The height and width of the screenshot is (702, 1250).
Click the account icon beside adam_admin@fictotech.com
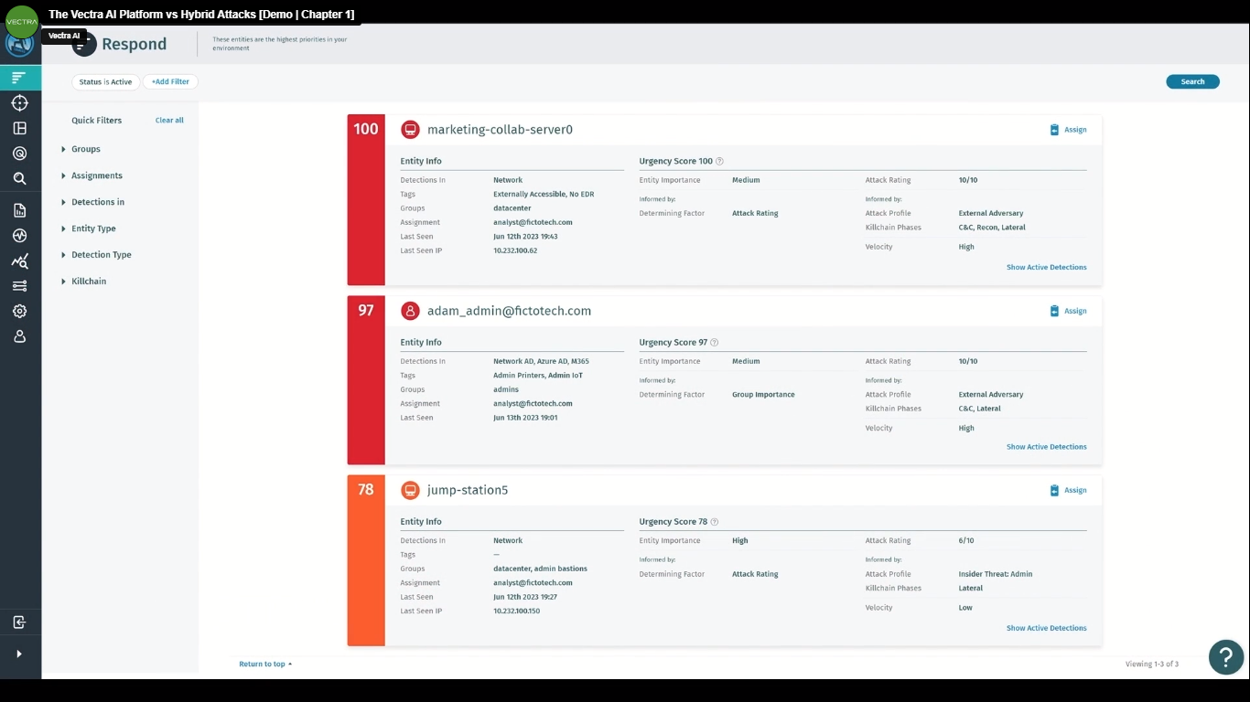[x=410, y=311]
